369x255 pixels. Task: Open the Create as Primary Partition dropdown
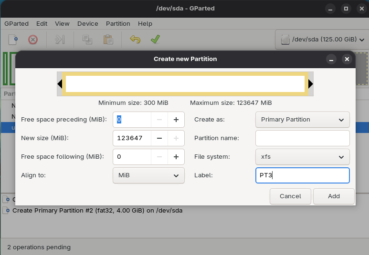click(302, 120)
